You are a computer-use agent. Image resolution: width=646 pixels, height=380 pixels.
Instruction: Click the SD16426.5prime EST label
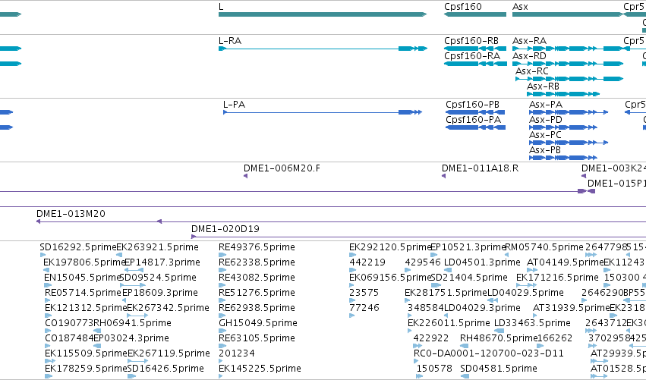pos(165,369)
